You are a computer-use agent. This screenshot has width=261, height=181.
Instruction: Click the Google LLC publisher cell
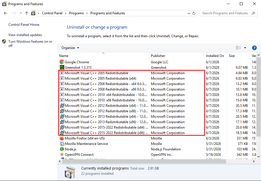(159, 62)
